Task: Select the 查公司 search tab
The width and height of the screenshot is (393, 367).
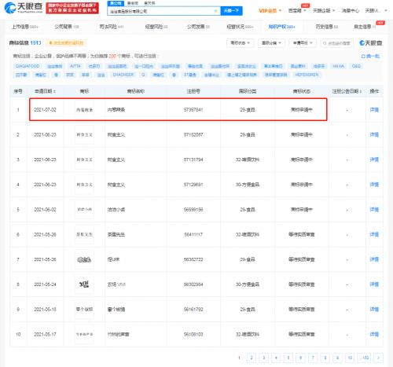Action: pos(116,3)
